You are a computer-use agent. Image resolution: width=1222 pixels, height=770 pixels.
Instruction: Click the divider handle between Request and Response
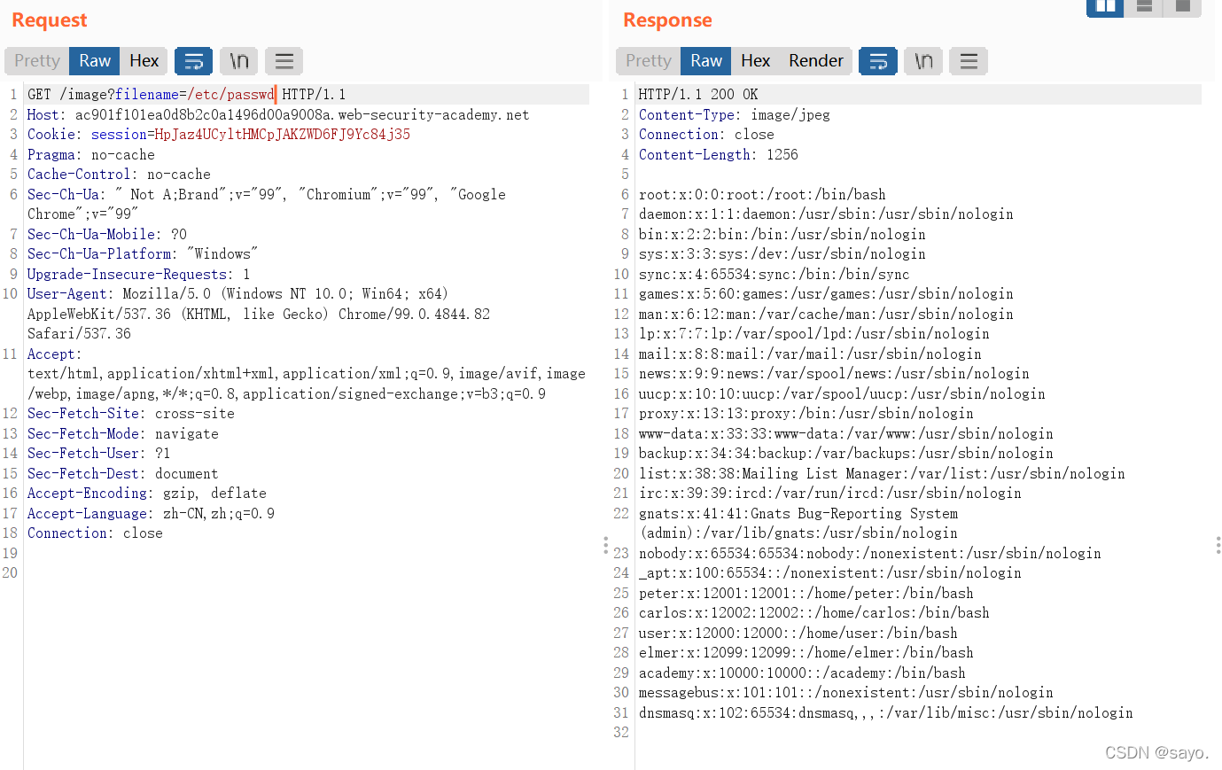click(605, 545)
